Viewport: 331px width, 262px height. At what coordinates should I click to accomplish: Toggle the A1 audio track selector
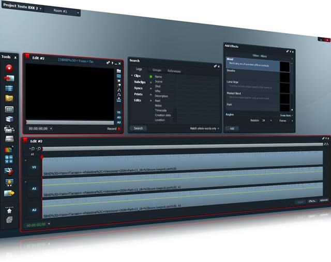pos(34,189)
